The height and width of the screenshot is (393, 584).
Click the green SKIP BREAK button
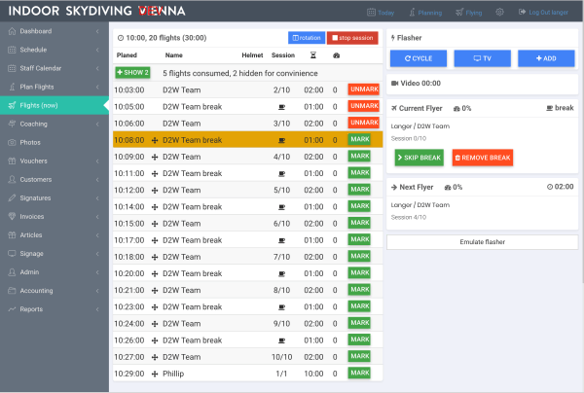[419, 158]
